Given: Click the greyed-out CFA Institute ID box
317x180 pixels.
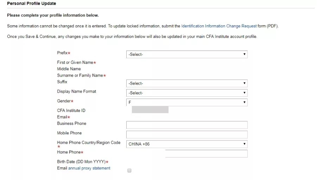Looking at the screenshot, I should click(x=150, y=110).
